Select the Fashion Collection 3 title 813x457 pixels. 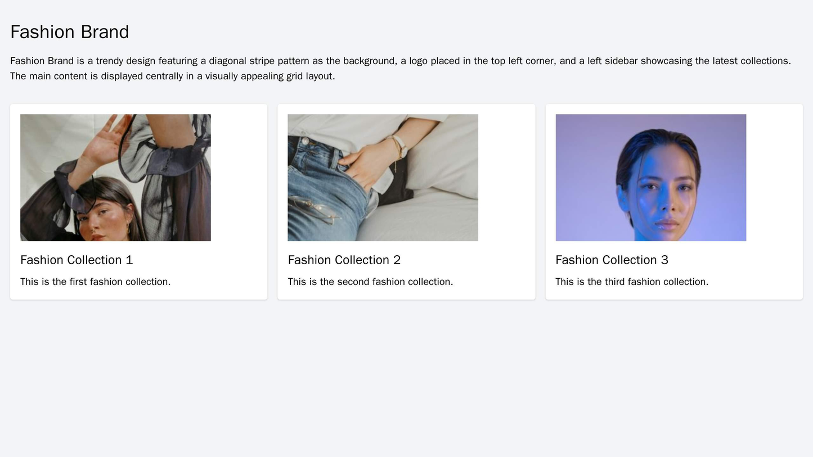(x=612, y=260)
